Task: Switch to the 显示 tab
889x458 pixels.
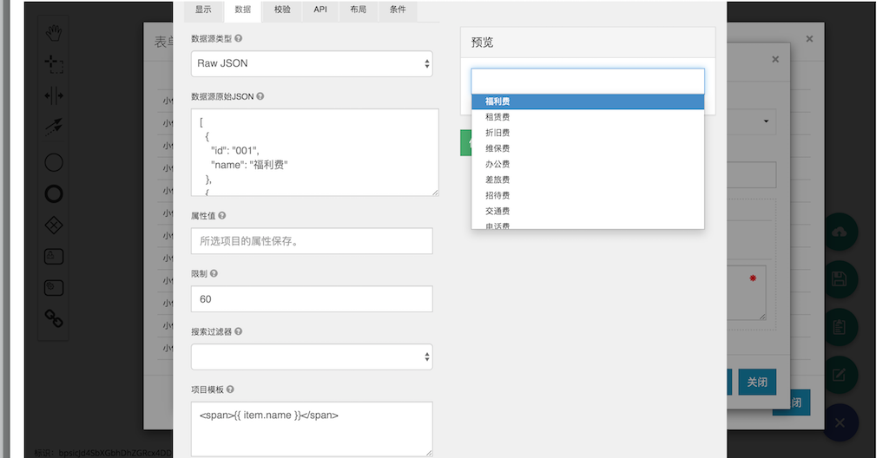Action: [x=203, y=10]
